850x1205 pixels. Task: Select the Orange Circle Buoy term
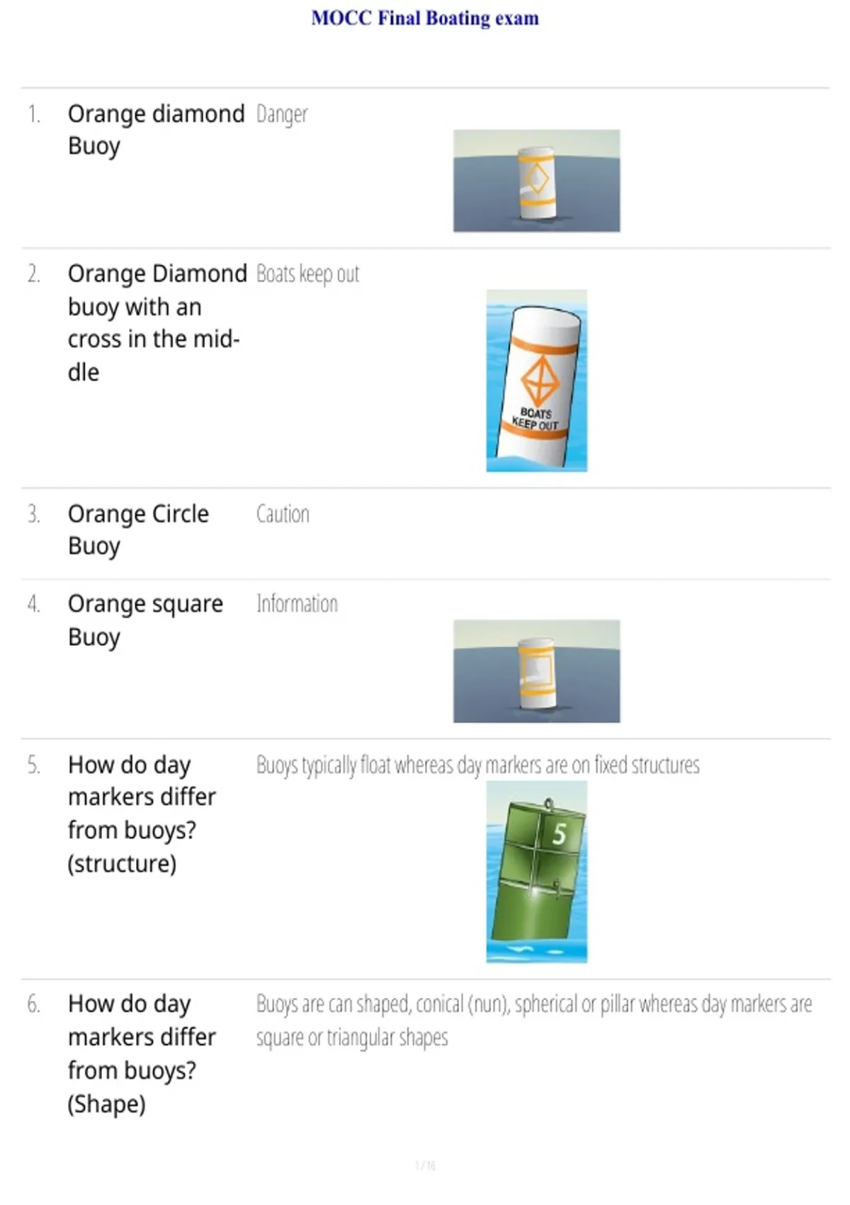coord(138,529)
